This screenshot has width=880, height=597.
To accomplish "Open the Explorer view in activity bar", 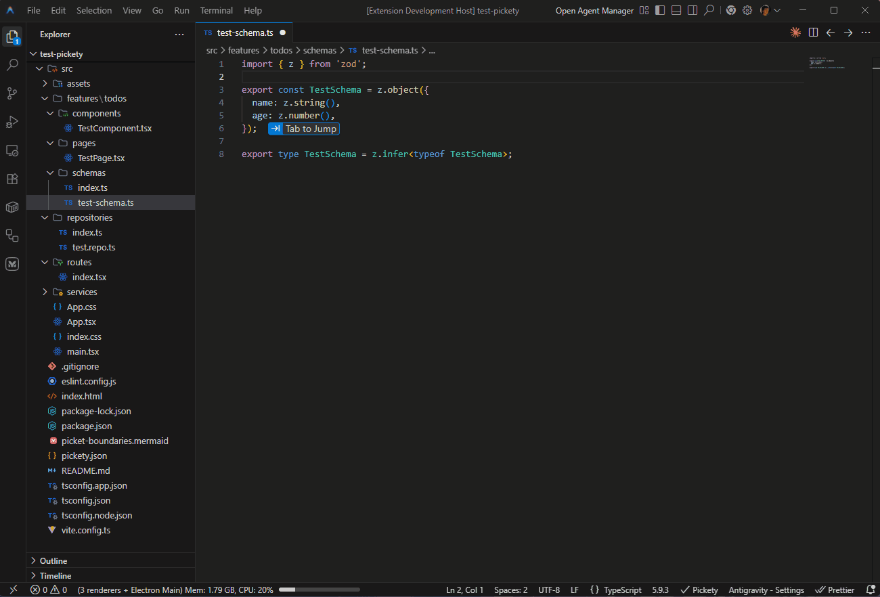I will [x=12, y=37].
